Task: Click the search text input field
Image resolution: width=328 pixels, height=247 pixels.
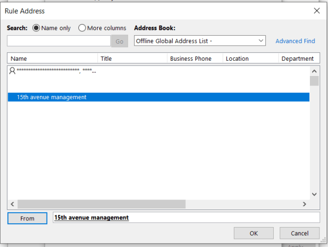Action: tap(59, 41)
